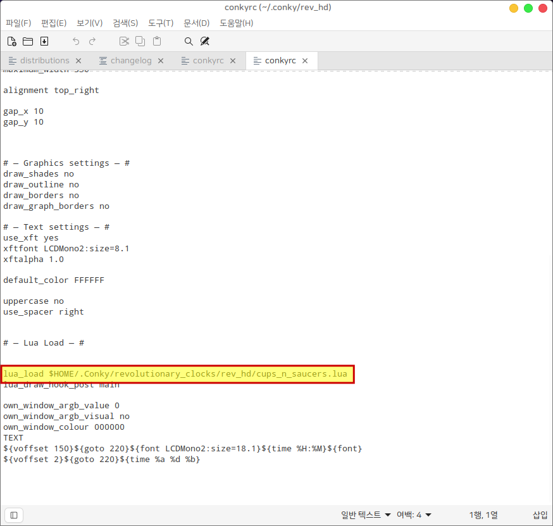Click the open file folder icon
Image resolution: width=553 pixels, height=526 pixels.
tap(28, 41)
